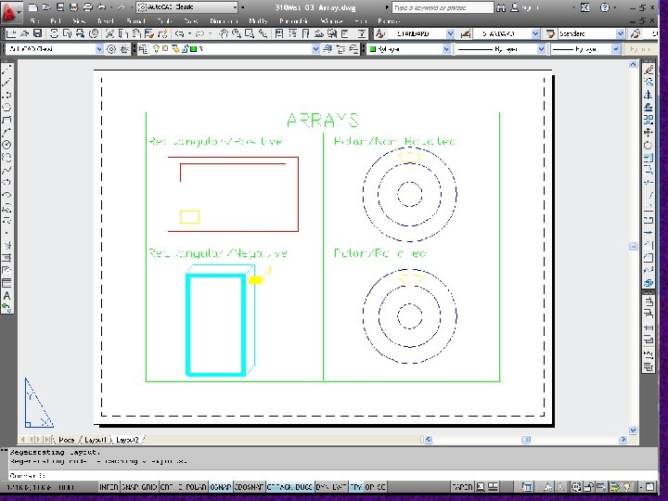Select the Rectangle draw tool
Viewport: 668px width, 501px height.
6,120
